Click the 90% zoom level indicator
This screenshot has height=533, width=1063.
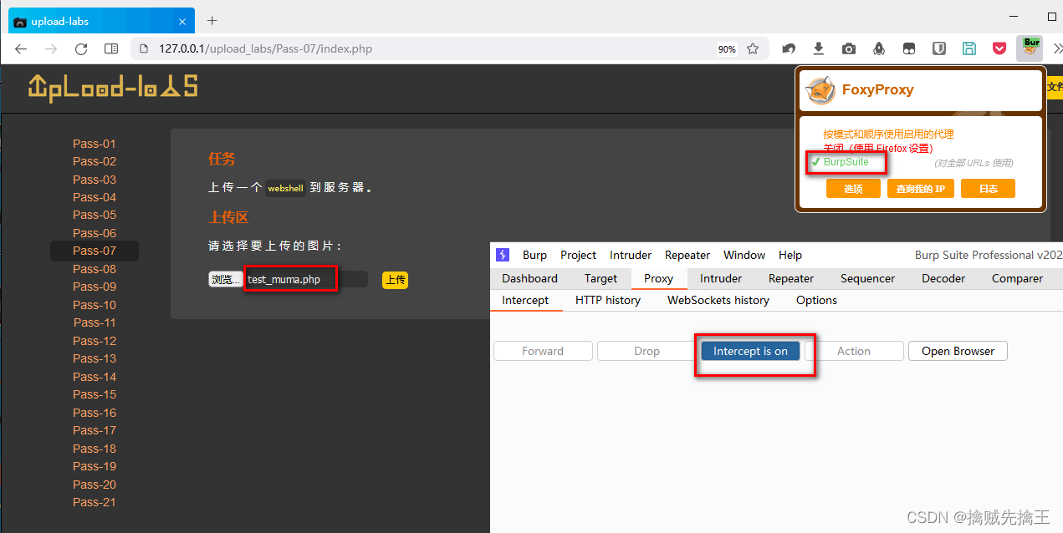pyautogui.click(x=727, y=49)
